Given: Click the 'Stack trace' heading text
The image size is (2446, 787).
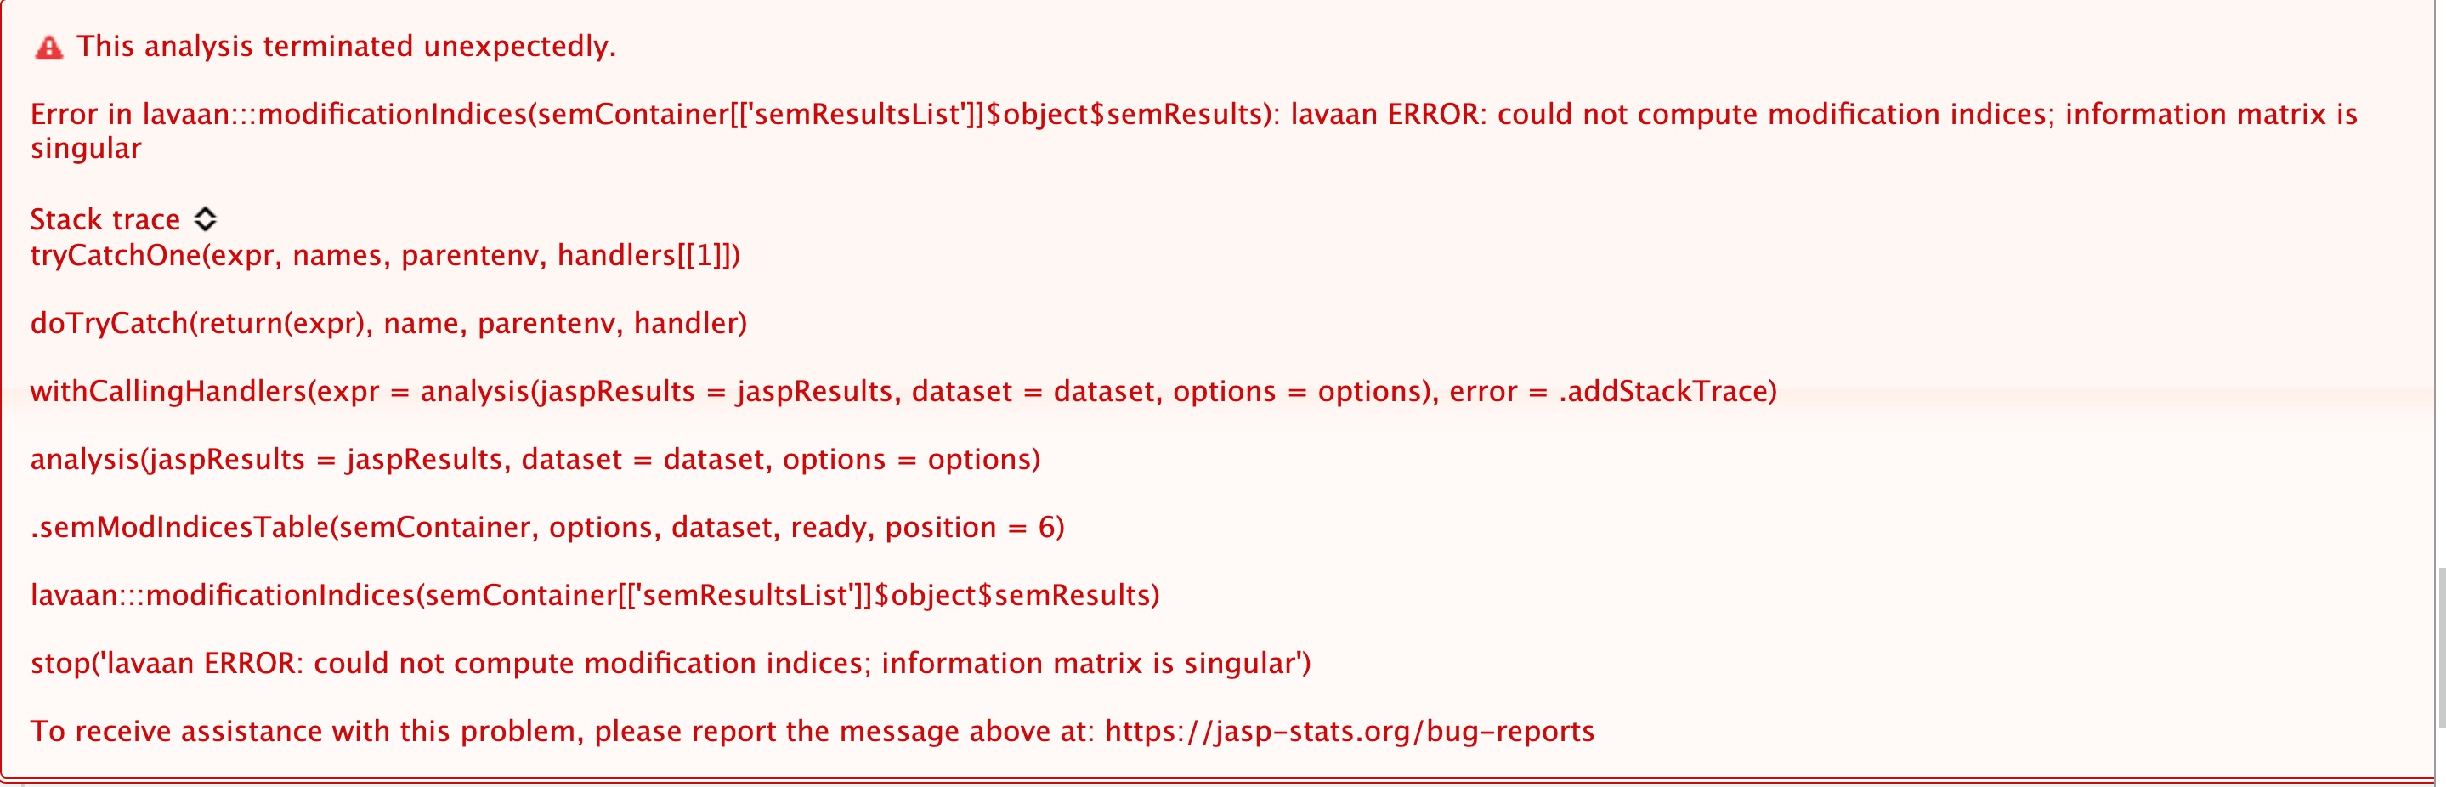Looking at the screenshot, I should 105,218.
